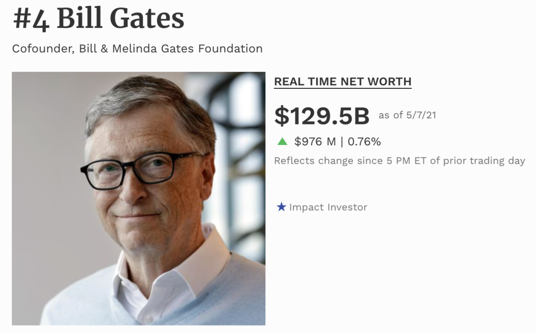Image resolution: width=536 pixels, height=333 pixels.
Task: Click the 0.76% change percentage
Action: pos(364,141)
